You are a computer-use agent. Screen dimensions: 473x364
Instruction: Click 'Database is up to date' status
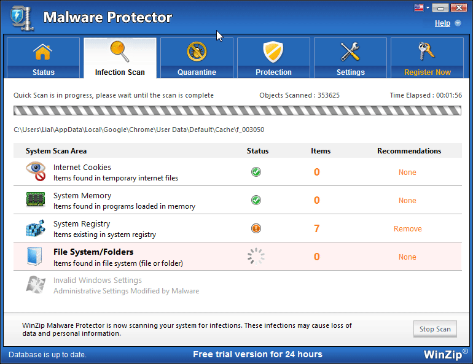[47, 355]
